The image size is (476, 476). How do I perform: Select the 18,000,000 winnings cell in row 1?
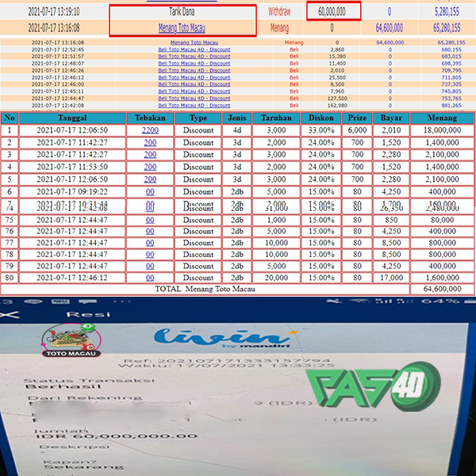(443, 130)
